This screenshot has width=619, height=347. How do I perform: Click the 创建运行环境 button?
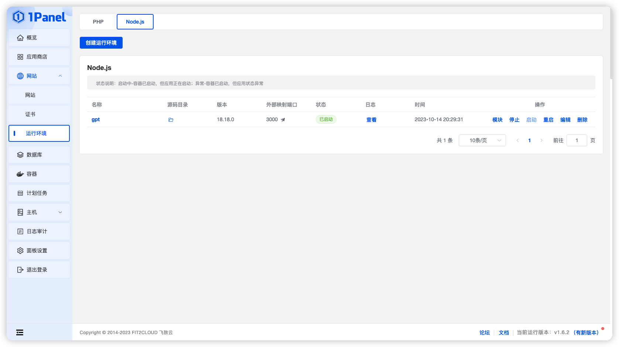pos(101,42)
